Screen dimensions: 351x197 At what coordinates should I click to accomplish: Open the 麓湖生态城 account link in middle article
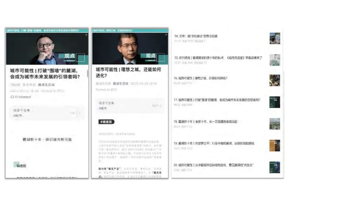tap(121, 84)
